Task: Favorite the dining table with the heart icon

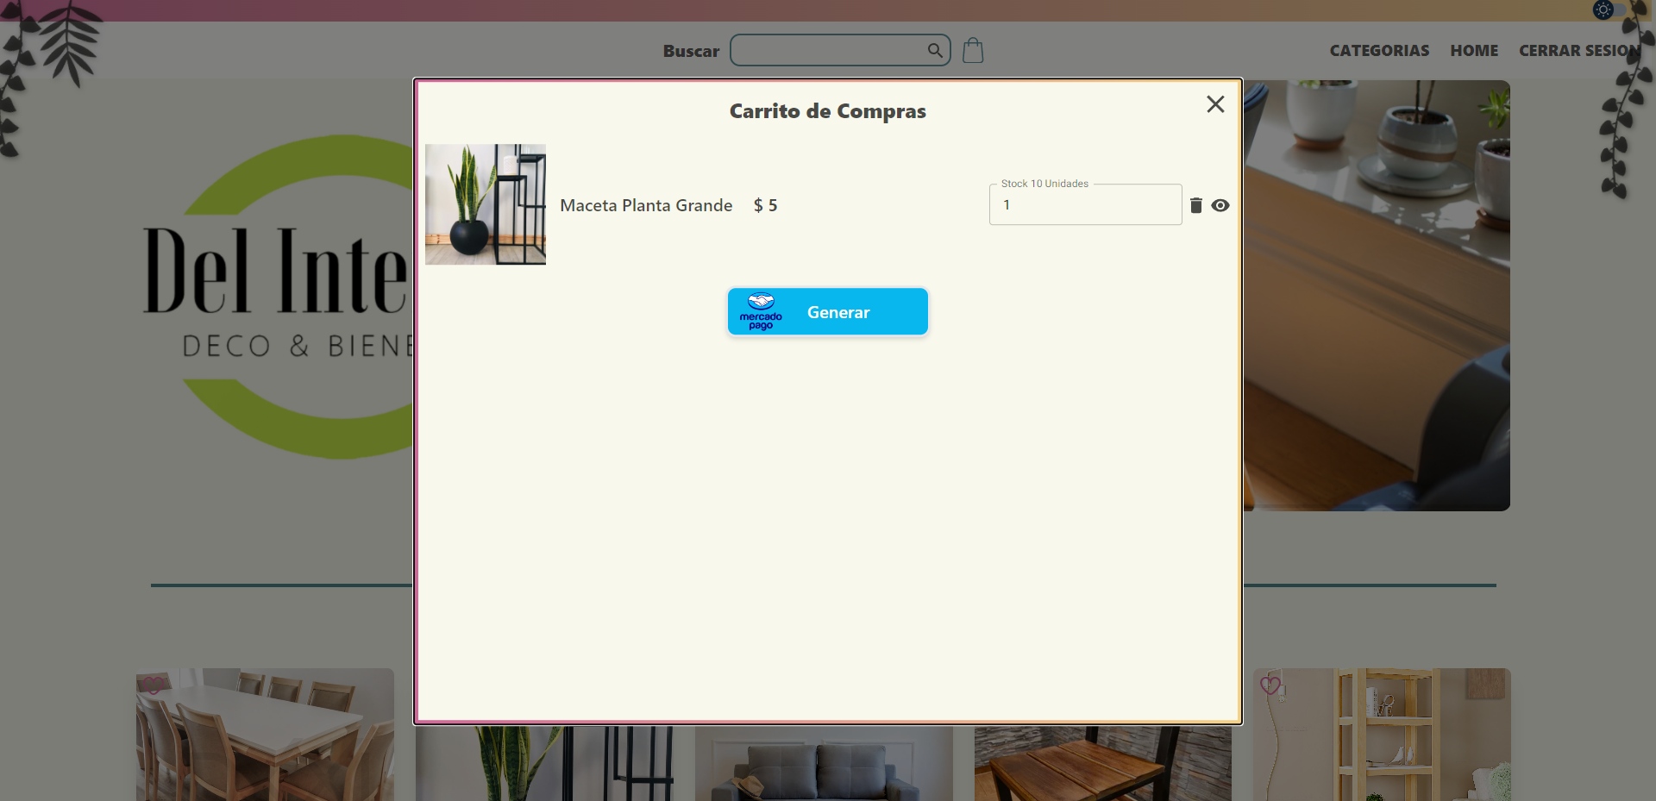Action: tap(154, 685)
